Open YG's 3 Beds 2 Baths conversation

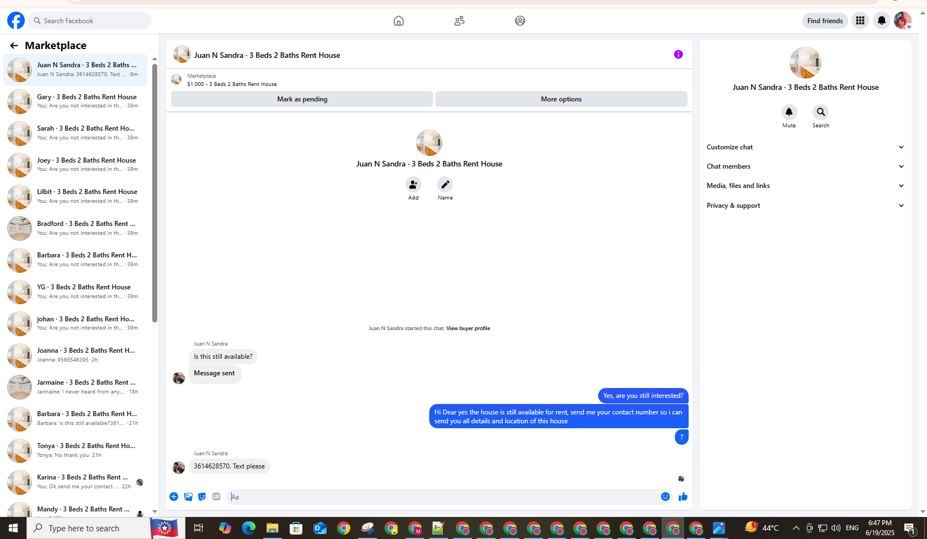point(76,292)
